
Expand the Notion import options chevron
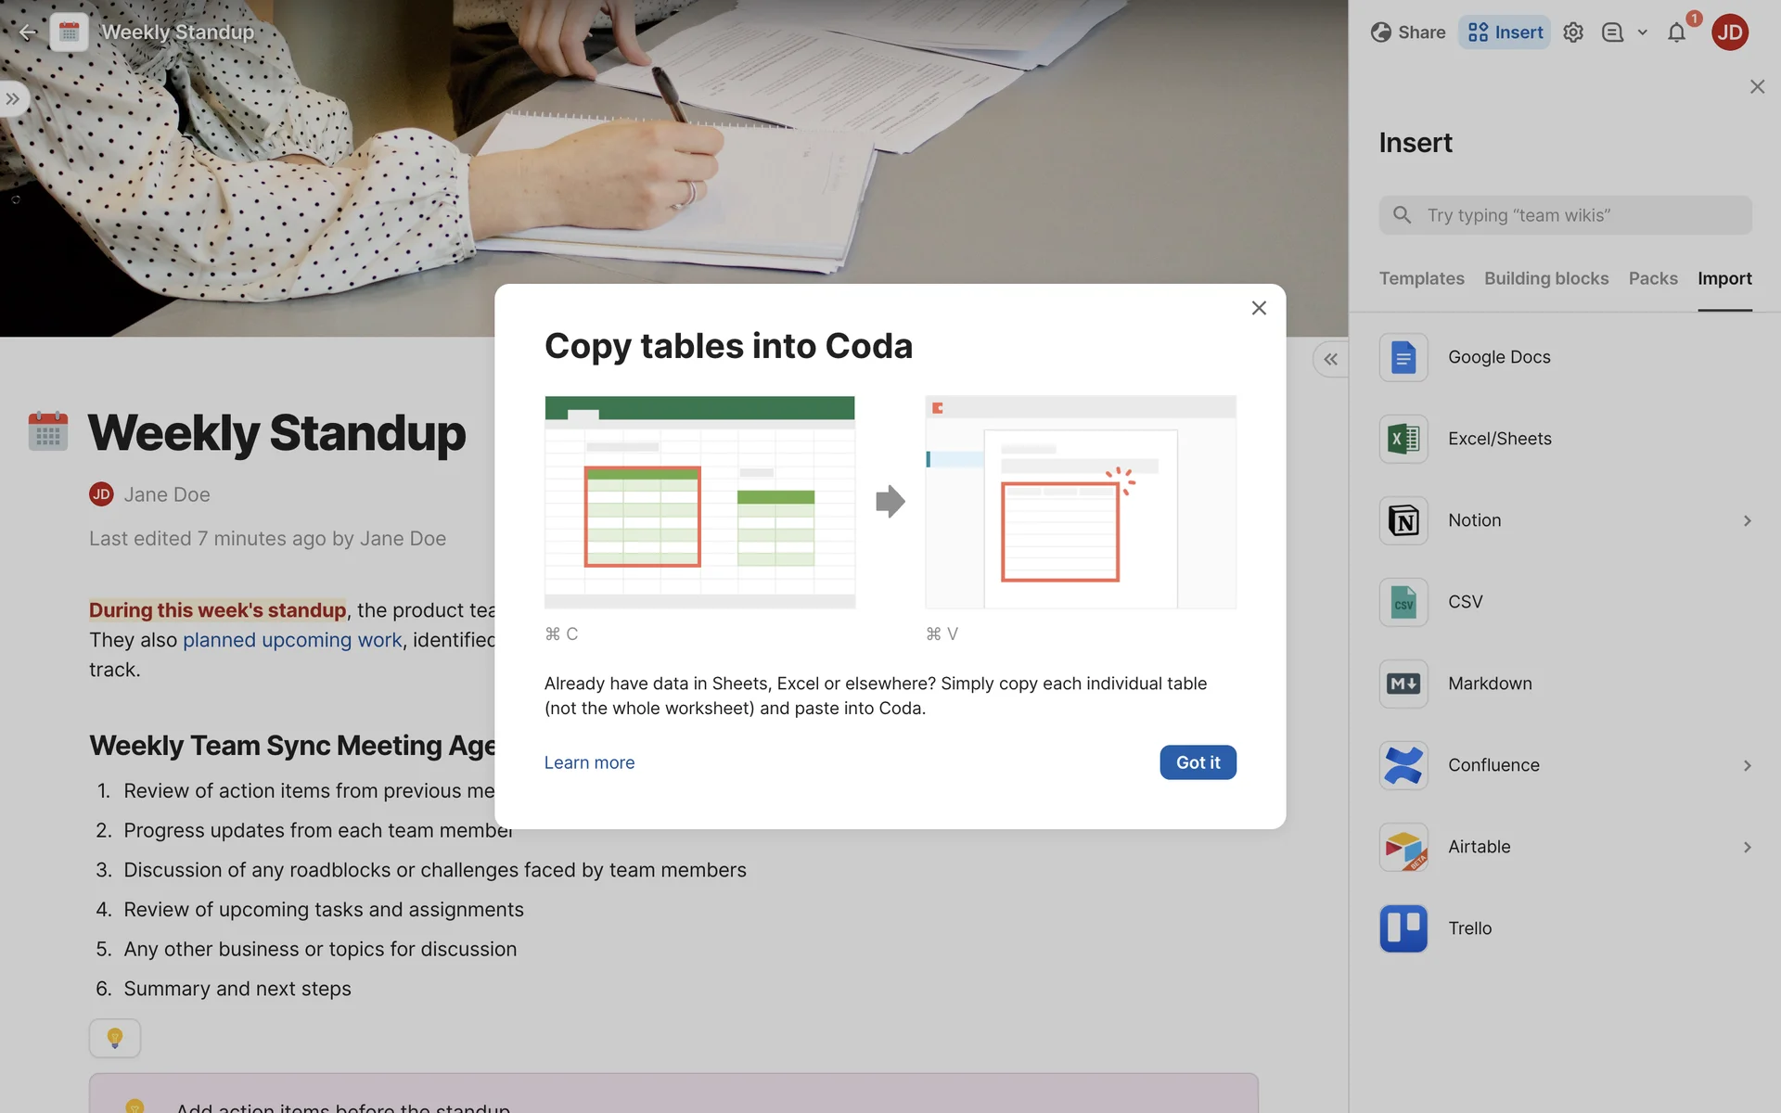tap(1747, 520)
